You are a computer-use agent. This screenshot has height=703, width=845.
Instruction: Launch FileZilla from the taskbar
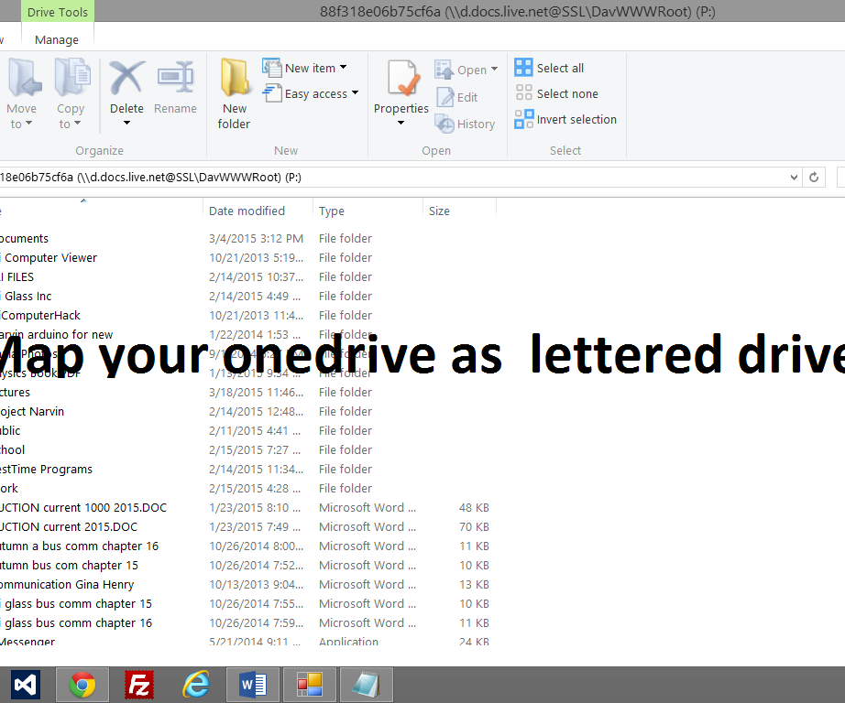(138, 684)
